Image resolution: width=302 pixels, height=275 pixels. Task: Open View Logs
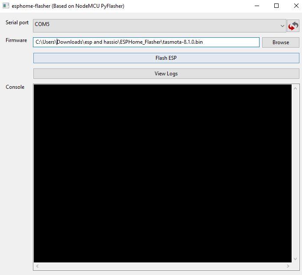pos(166,74)
